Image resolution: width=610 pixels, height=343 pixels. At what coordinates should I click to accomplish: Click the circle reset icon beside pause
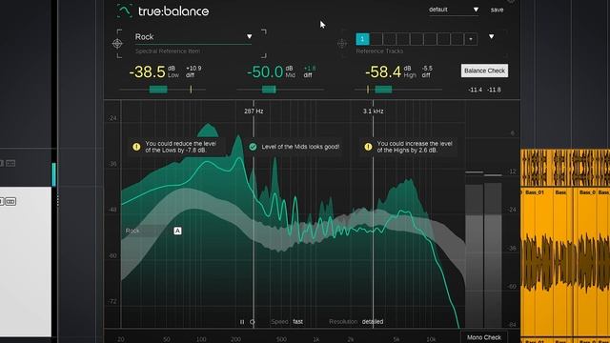[252, 322]
